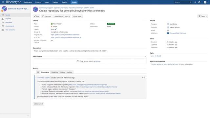Click the Comment button in the toolbar
Viewport: 210px width, 118px height.
click(x=47, y=16)
